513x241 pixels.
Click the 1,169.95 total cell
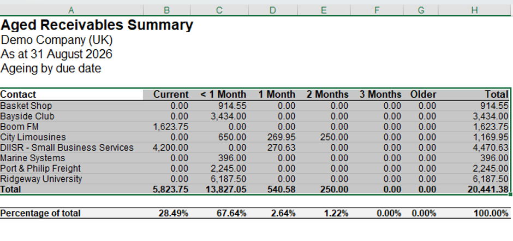[x=474, y=137]
